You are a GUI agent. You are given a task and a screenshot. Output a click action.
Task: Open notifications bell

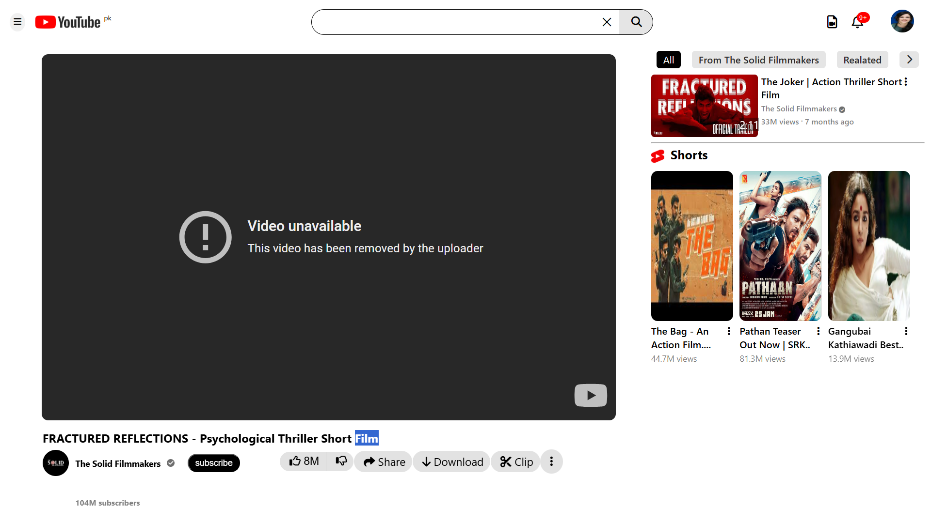click(x=857, y=22)
